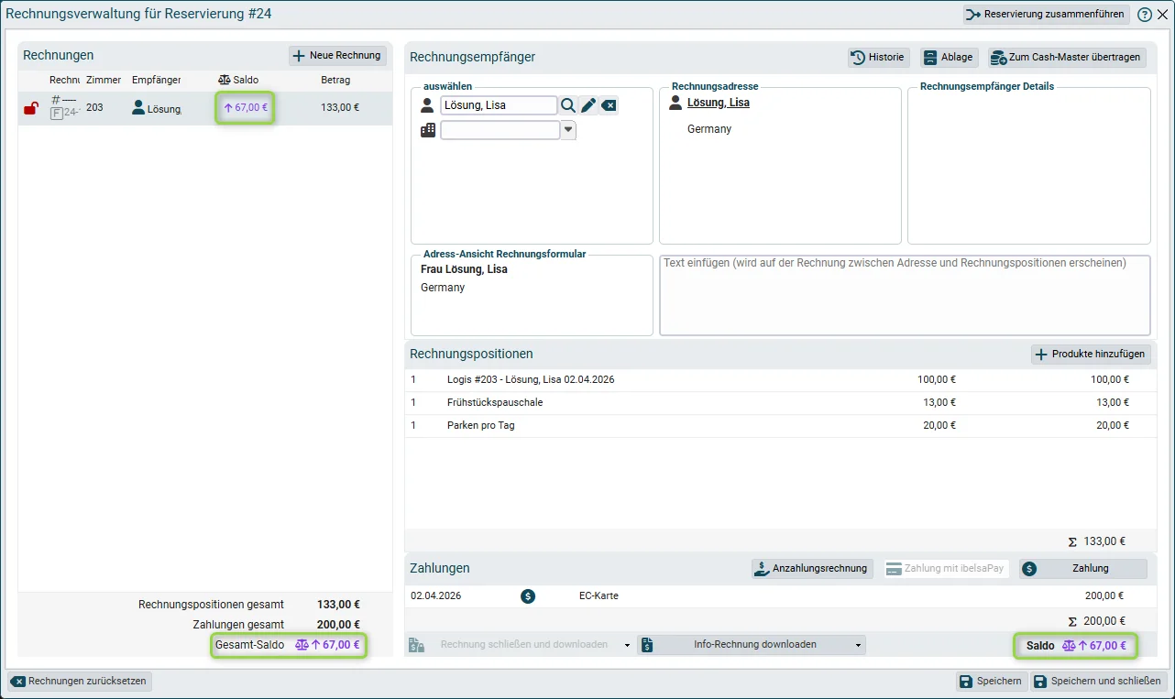1175x699 pixels.
Task: Expand the Rechnung schließen und downloaden arrow
Action: [x=627, y=645]
